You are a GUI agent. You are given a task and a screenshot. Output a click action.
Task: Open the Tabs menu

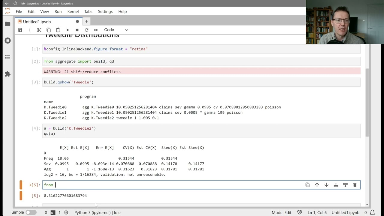point(88,11)
